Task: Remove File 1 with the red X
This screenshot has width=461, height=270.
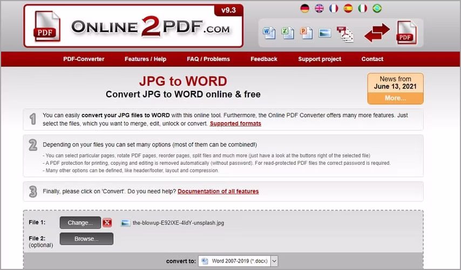Action: pyautogui.click(x=107, y=222)
